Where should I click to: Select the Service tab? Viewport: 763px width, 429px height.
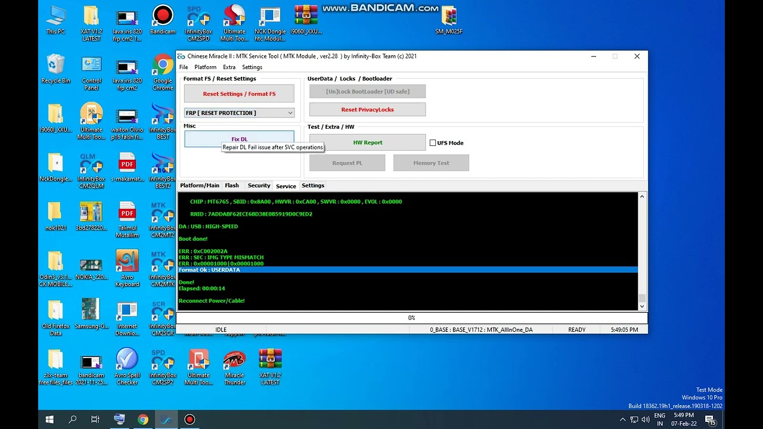(286, 186)
